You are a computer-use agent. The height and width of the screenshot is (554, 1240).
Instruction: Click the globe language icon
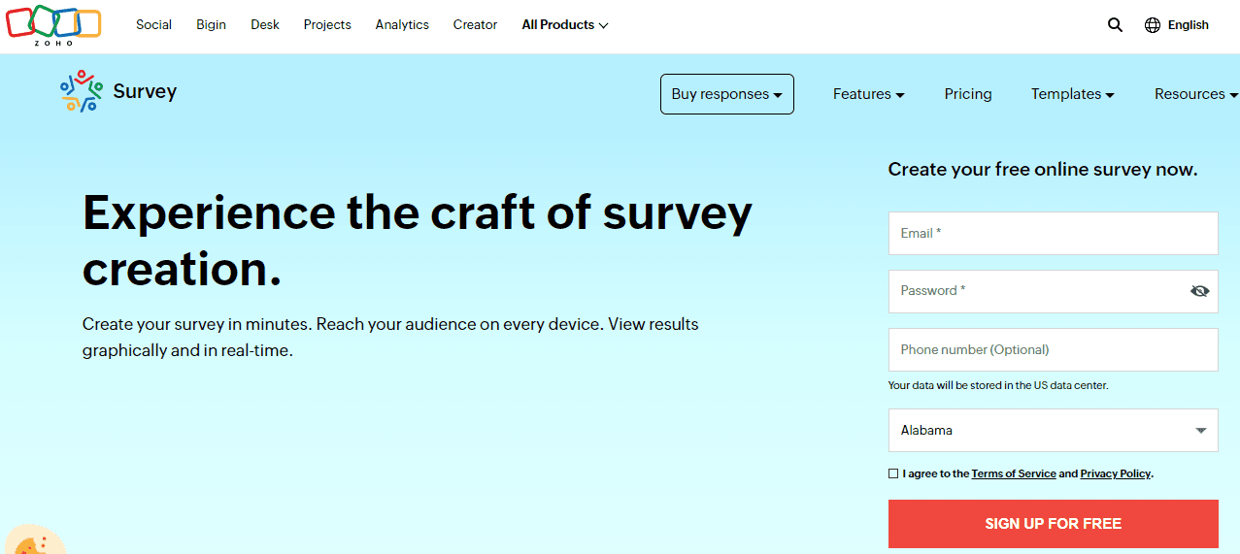coord(1153,25)
